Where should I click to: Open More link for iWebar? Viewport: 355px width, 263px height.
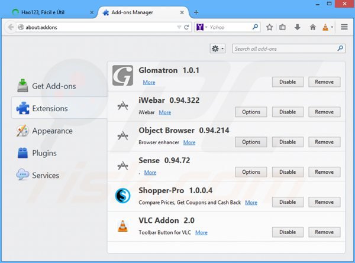click(x=165, y=112)
